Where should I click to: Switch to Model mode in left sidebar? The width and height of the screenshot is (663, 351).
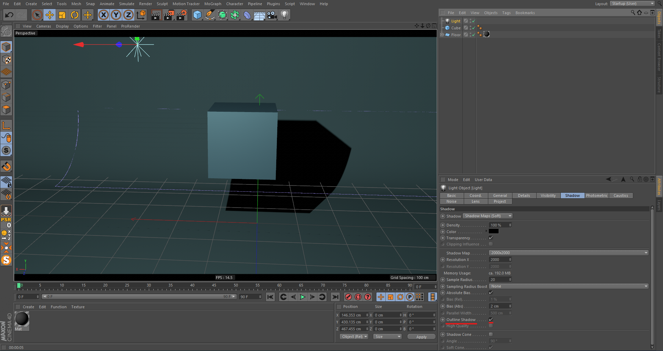click(x=6, y=47)
